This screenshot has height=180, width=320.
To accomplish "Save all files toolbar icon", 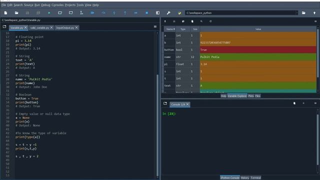I will 38,13.
